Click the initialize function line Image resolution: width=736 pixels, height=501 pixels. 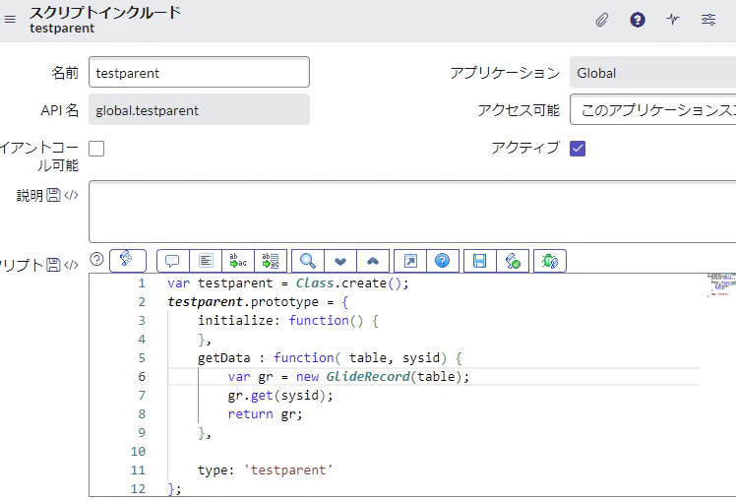click(x=288, y=320)
